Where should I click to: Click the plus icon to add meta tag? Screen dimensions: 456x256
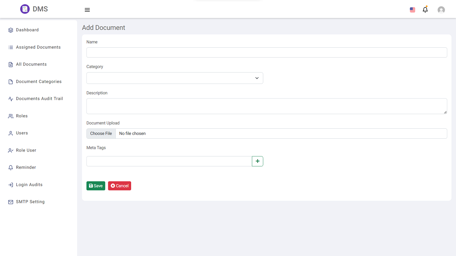(x=258, y=161)
